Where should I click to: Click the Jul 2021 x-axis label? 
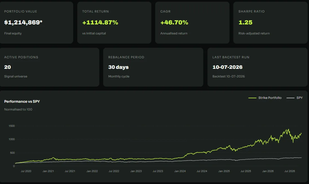[70, 171]
